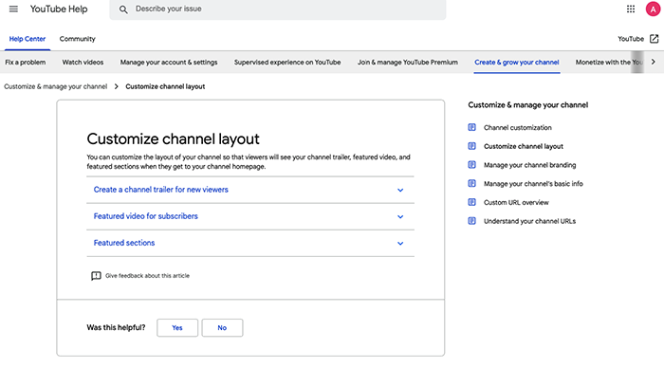
Task: Open the Channel customization article link
Action: pyautogui.click(x=518, y=127)
